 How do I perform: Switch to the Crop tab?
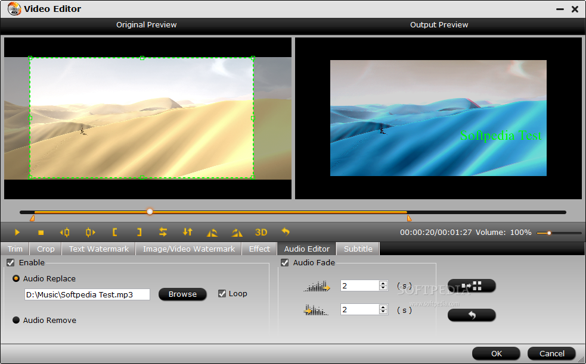(45, 249)
